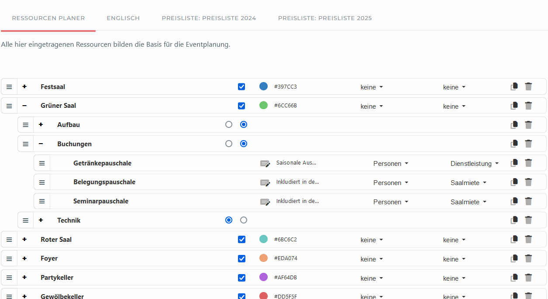Select the second radio button for Technik
The image size is (548, 299).
click(244, 220)
